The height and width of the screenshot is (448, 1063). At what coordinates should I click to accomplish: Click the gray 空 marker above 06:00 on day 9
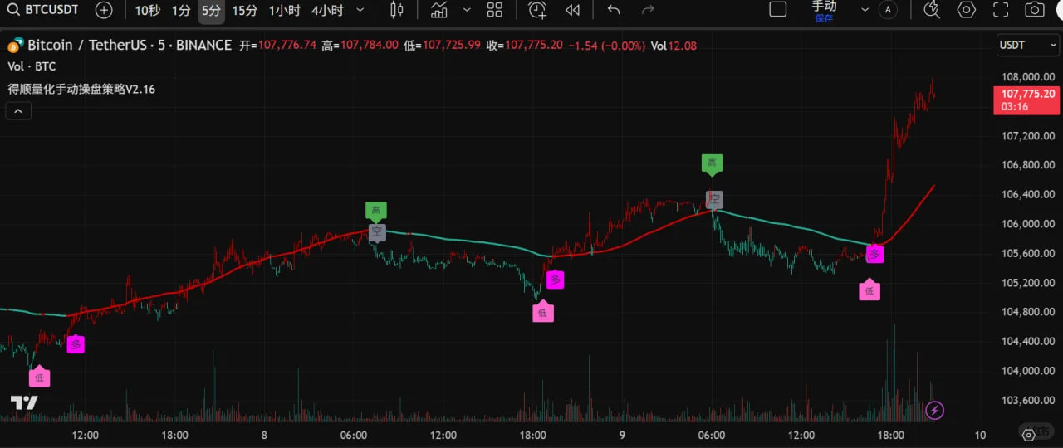(x=714, y=199)
